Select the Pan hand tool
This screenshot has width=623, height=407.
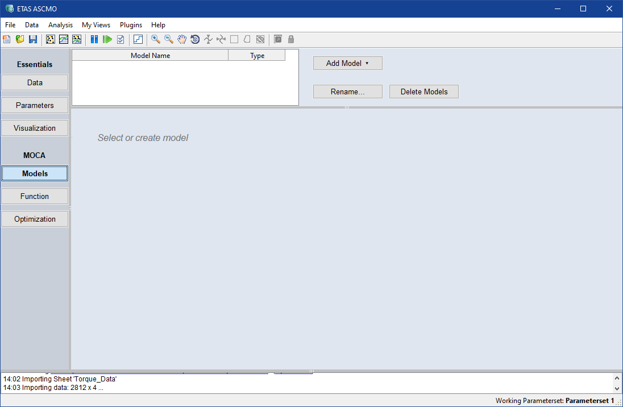click(x=182, y=39)
